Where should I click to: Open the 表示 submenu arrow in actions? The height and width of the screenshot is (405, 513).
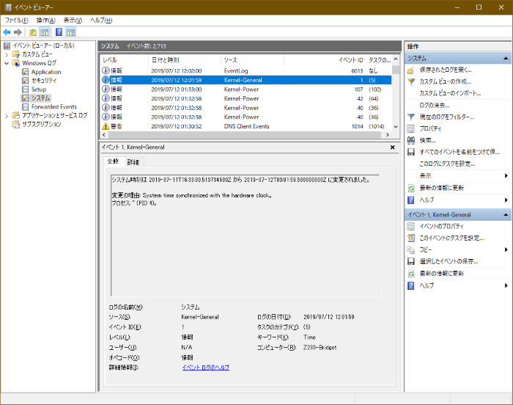tap(506, 176)
